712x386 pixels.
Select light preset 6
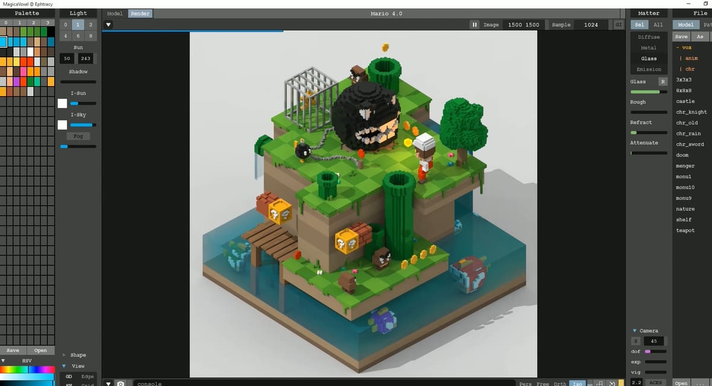click(78, 36)
